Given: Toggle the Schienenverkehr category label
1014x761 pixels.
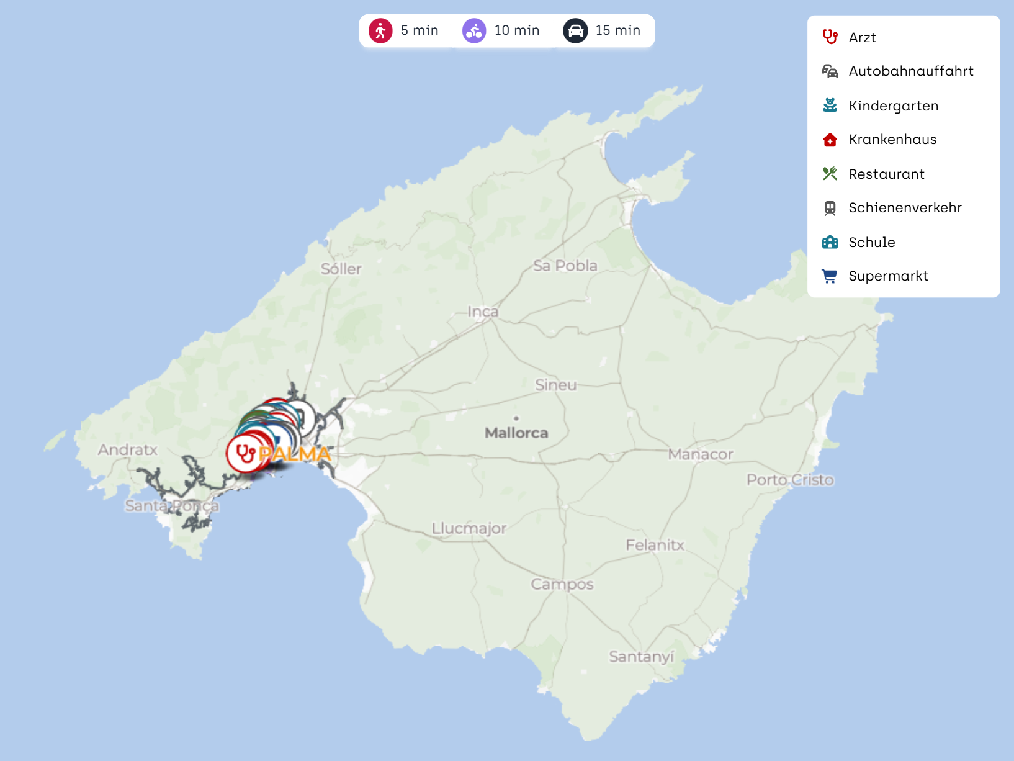Looking at the screenshot, I should tap(905, 208).
